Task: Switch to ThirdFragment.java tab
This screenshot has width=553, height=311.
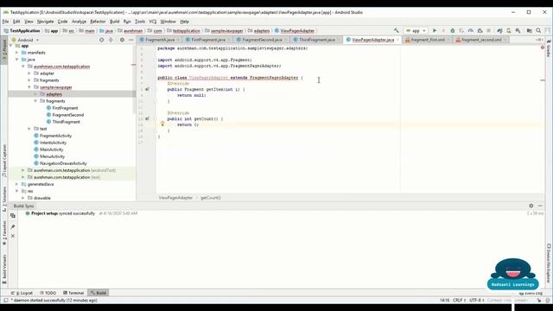Action: click(x=316, y=40)
